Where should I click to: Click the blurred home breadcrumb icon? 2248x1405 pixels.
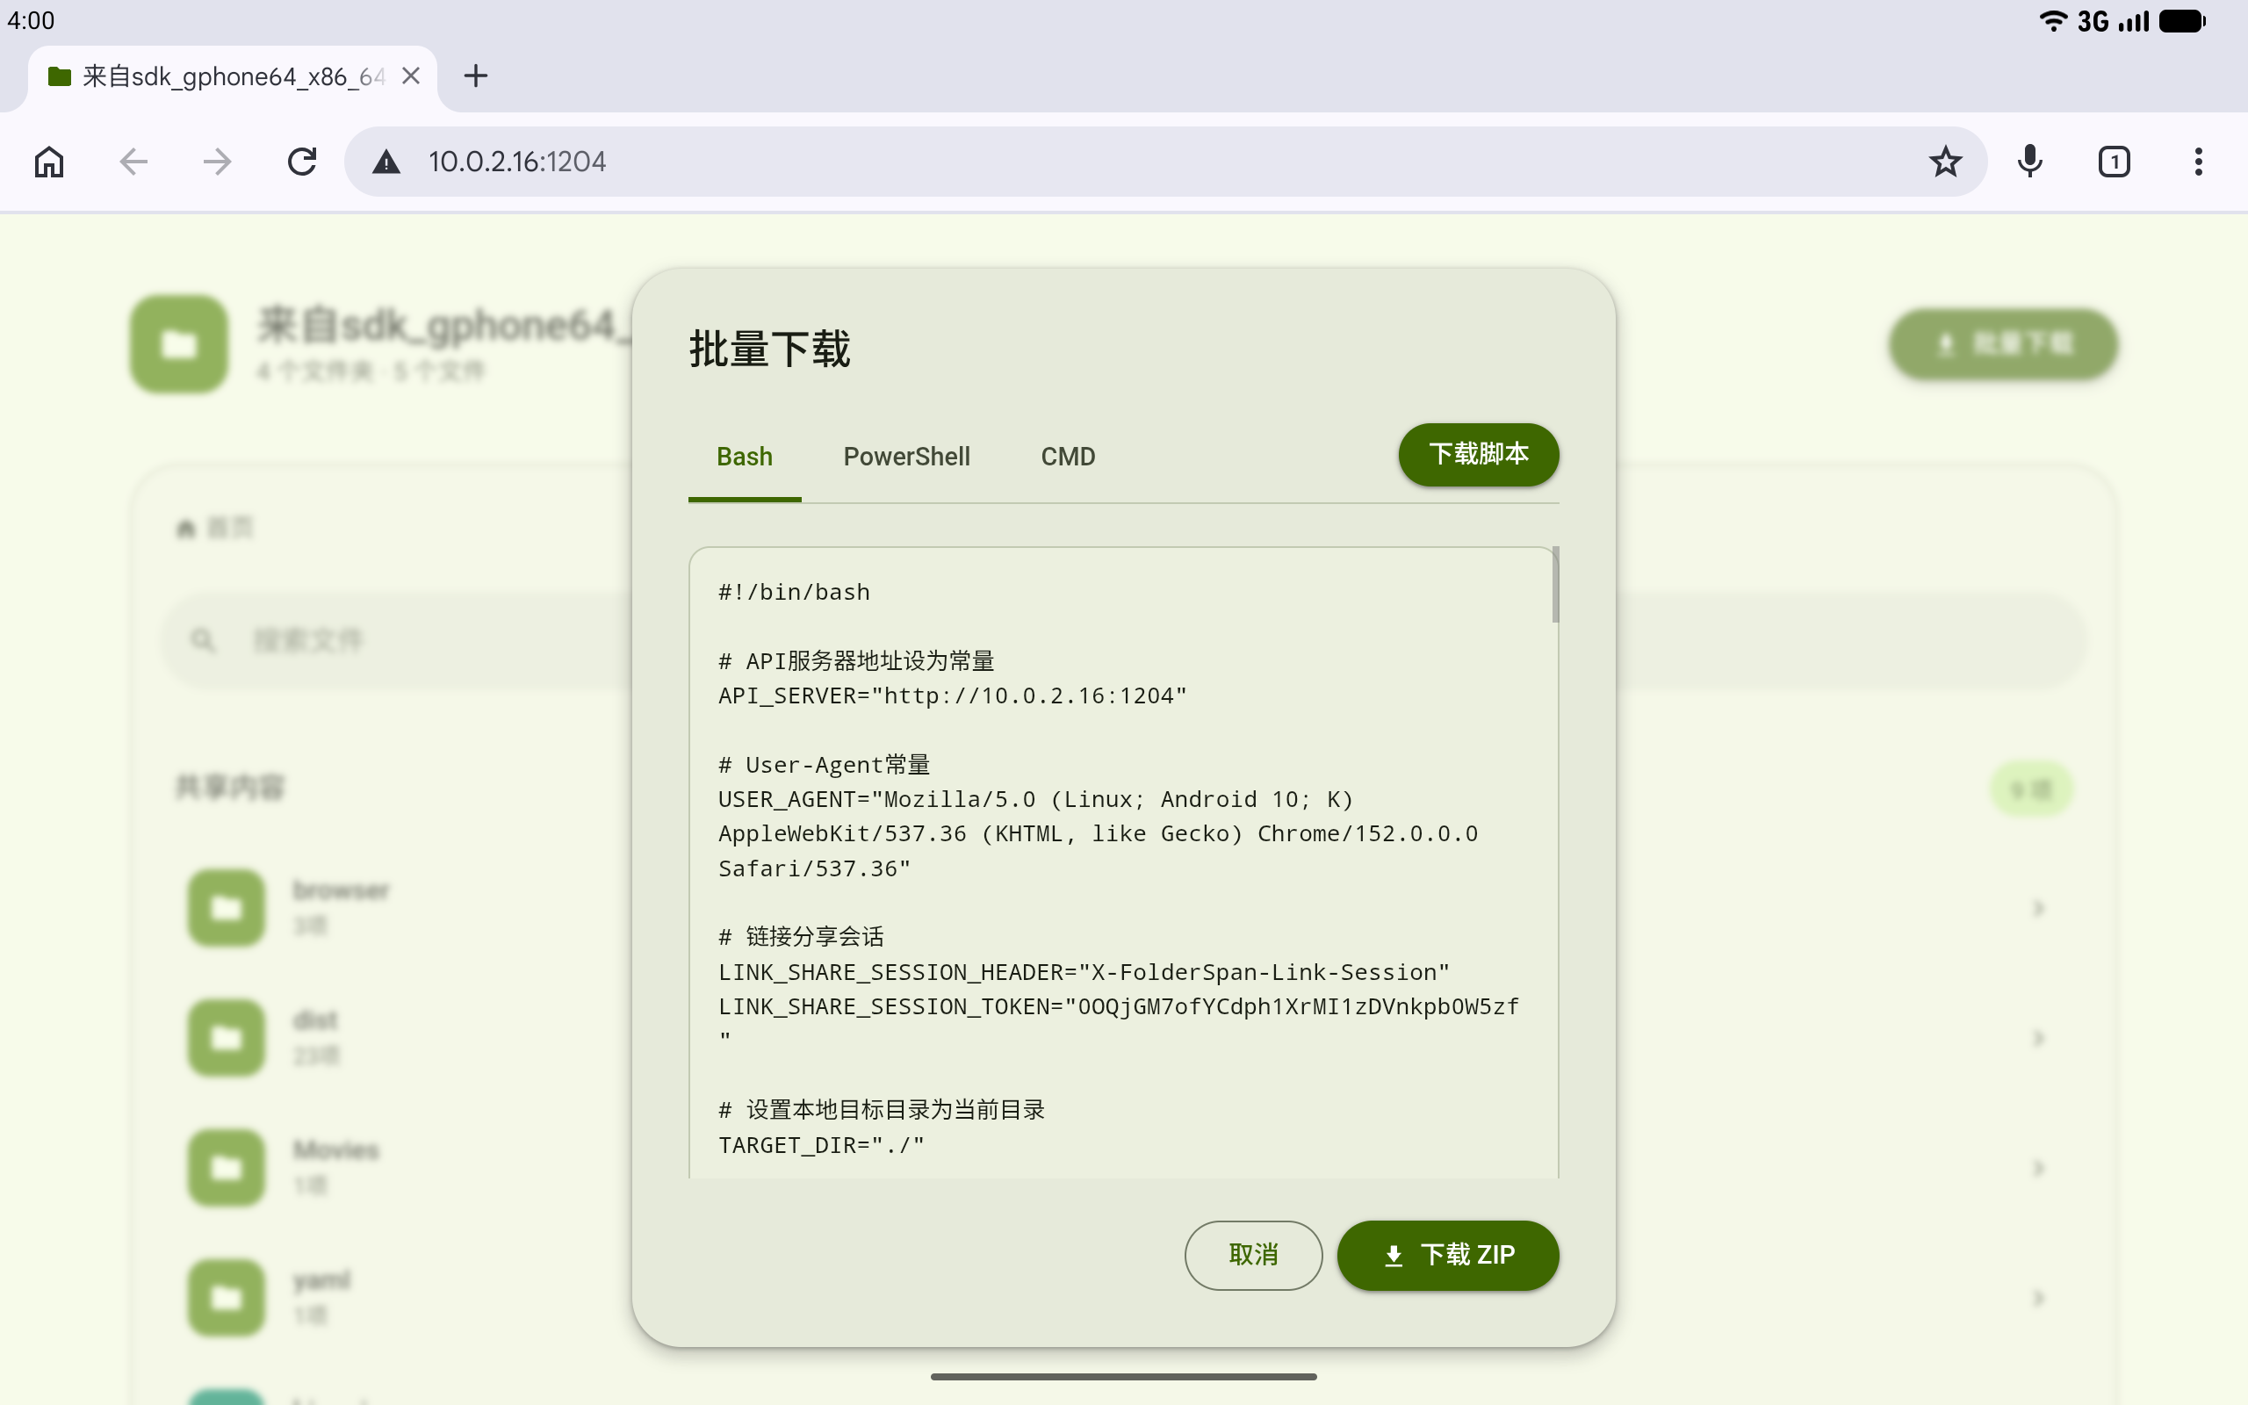click(186, 529)
